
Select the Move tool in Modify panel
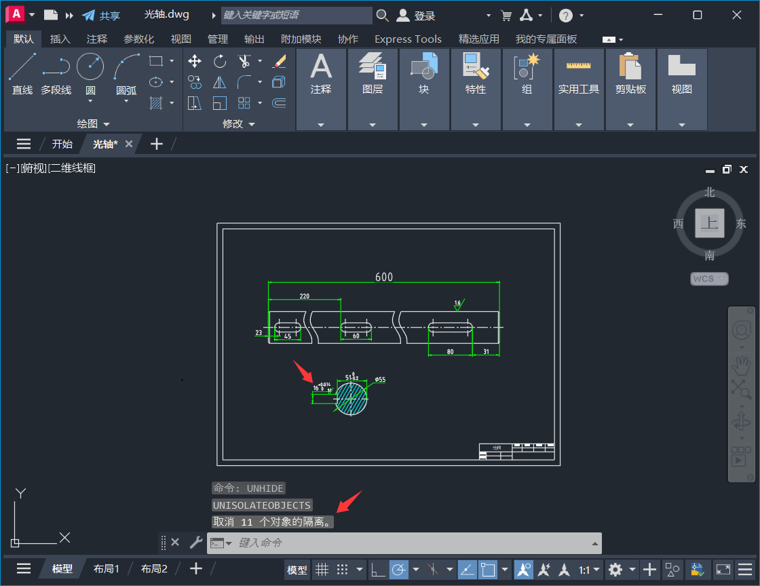tap(195, 61)
